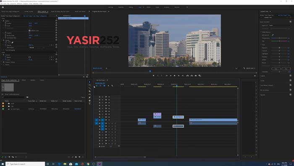
Task: Step back one frame
Action: pyautogui.click(x=171, y=75)
